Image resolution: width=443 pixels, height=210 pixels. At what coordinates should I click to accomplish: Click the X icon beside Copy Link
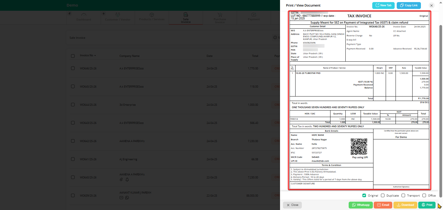click(431, 5)
